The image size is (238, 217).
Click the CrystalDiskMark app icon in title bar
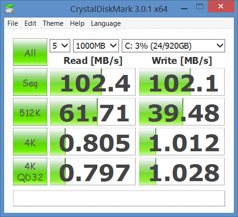(10, 9)
